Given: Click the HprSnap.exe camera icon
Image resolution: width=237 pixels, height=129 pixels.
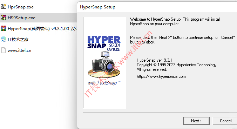Looking at the screenshot, I should 4,7.
